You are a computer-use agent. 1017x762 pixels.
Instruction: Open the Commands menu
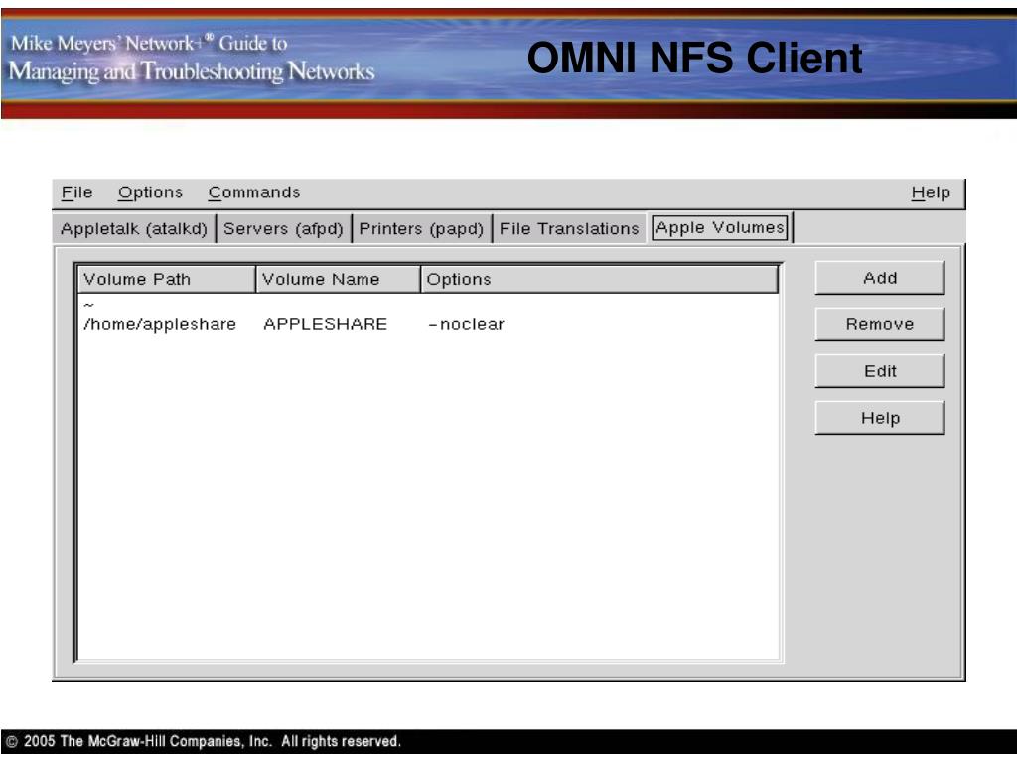pos(253,192)
